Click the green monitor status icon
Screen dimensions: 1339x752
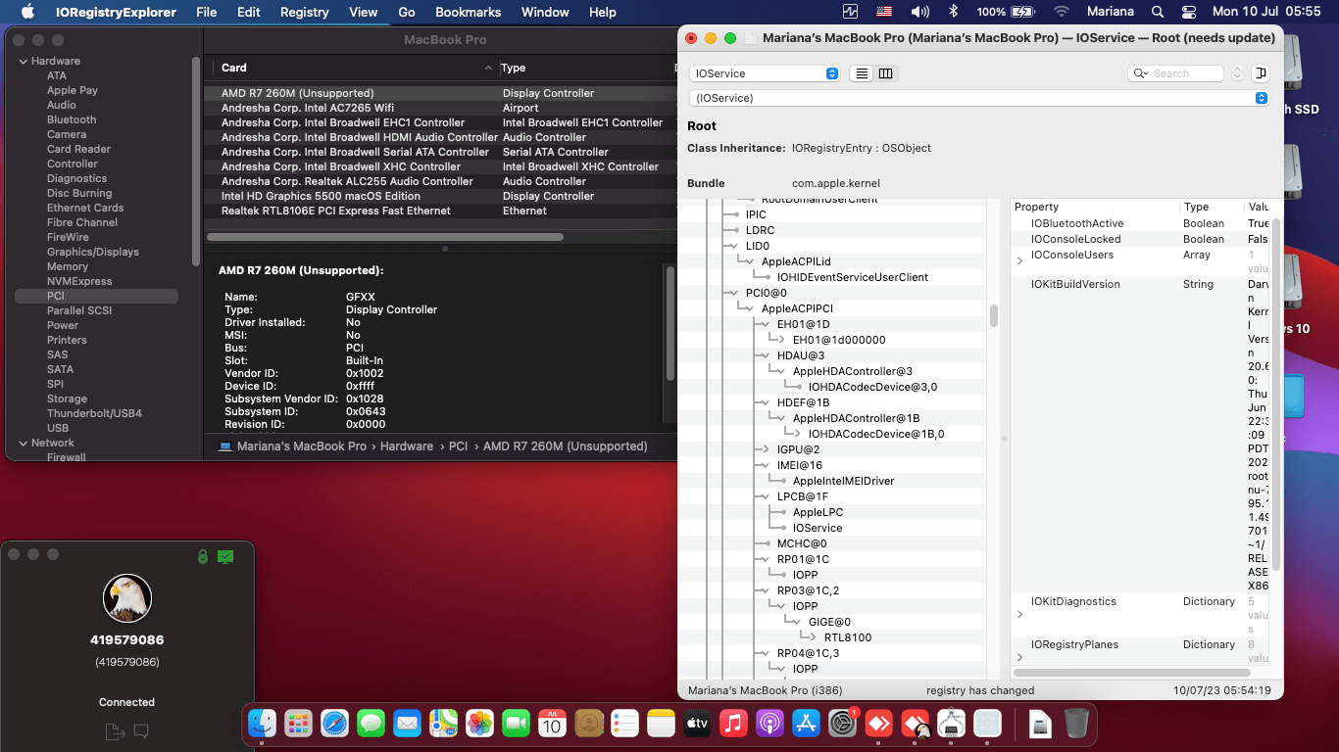coord(225,556)
